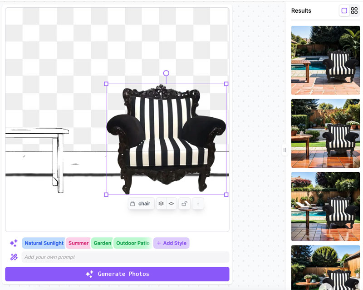Toggle the chair lock icon

185,204
